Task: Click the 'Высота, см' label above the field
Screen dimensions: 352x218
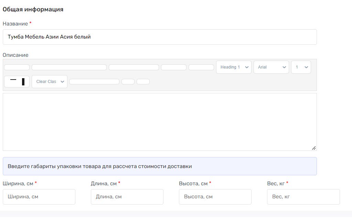Action: (x=193, y=184)
